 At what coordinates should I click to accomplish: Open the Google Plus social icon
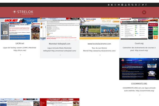point(139,5)
